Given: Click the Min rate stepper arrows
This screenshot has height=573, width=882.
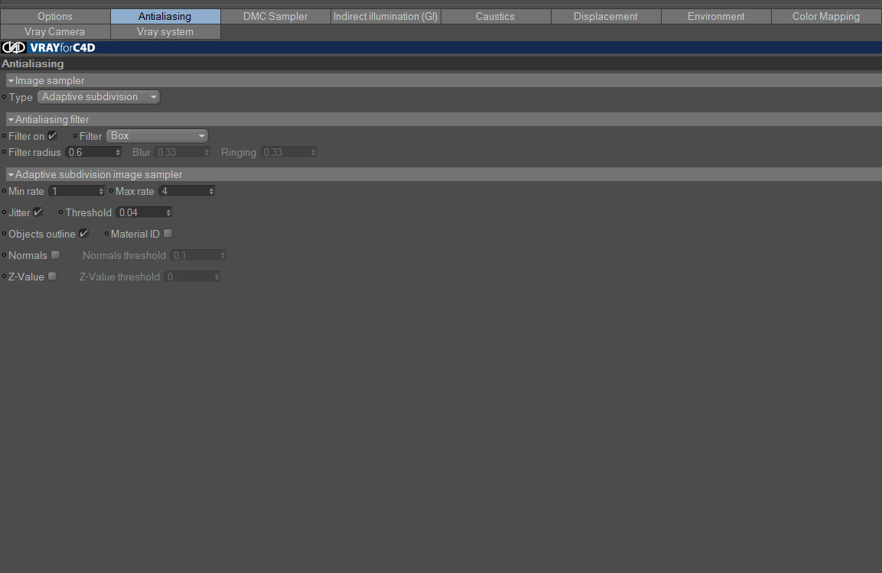Looking at the screenshot, I should coord(101,191).
